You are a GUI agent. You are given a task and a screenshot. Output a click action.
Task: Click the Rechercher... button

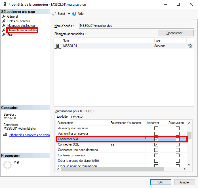click(x=176, y=33)
